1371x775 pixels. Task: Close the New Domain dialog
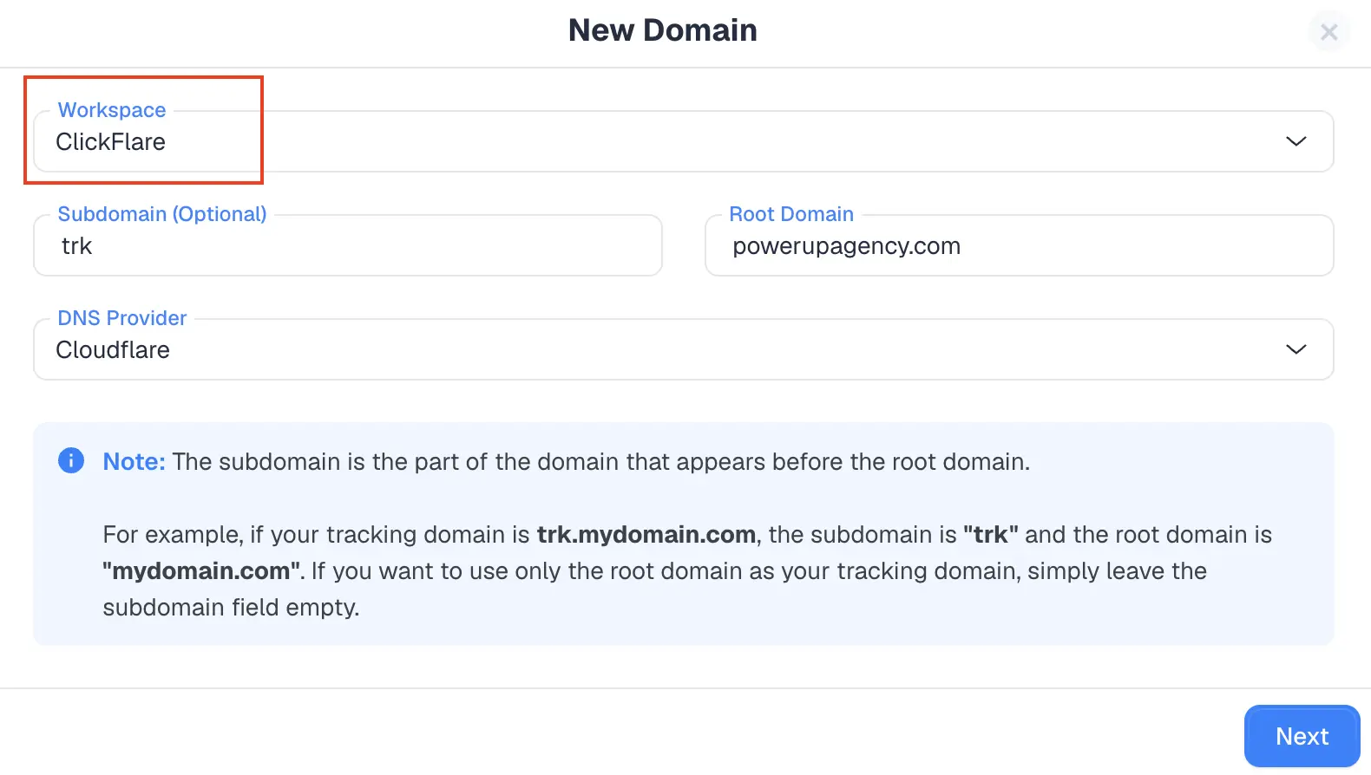click(1328, 32)
